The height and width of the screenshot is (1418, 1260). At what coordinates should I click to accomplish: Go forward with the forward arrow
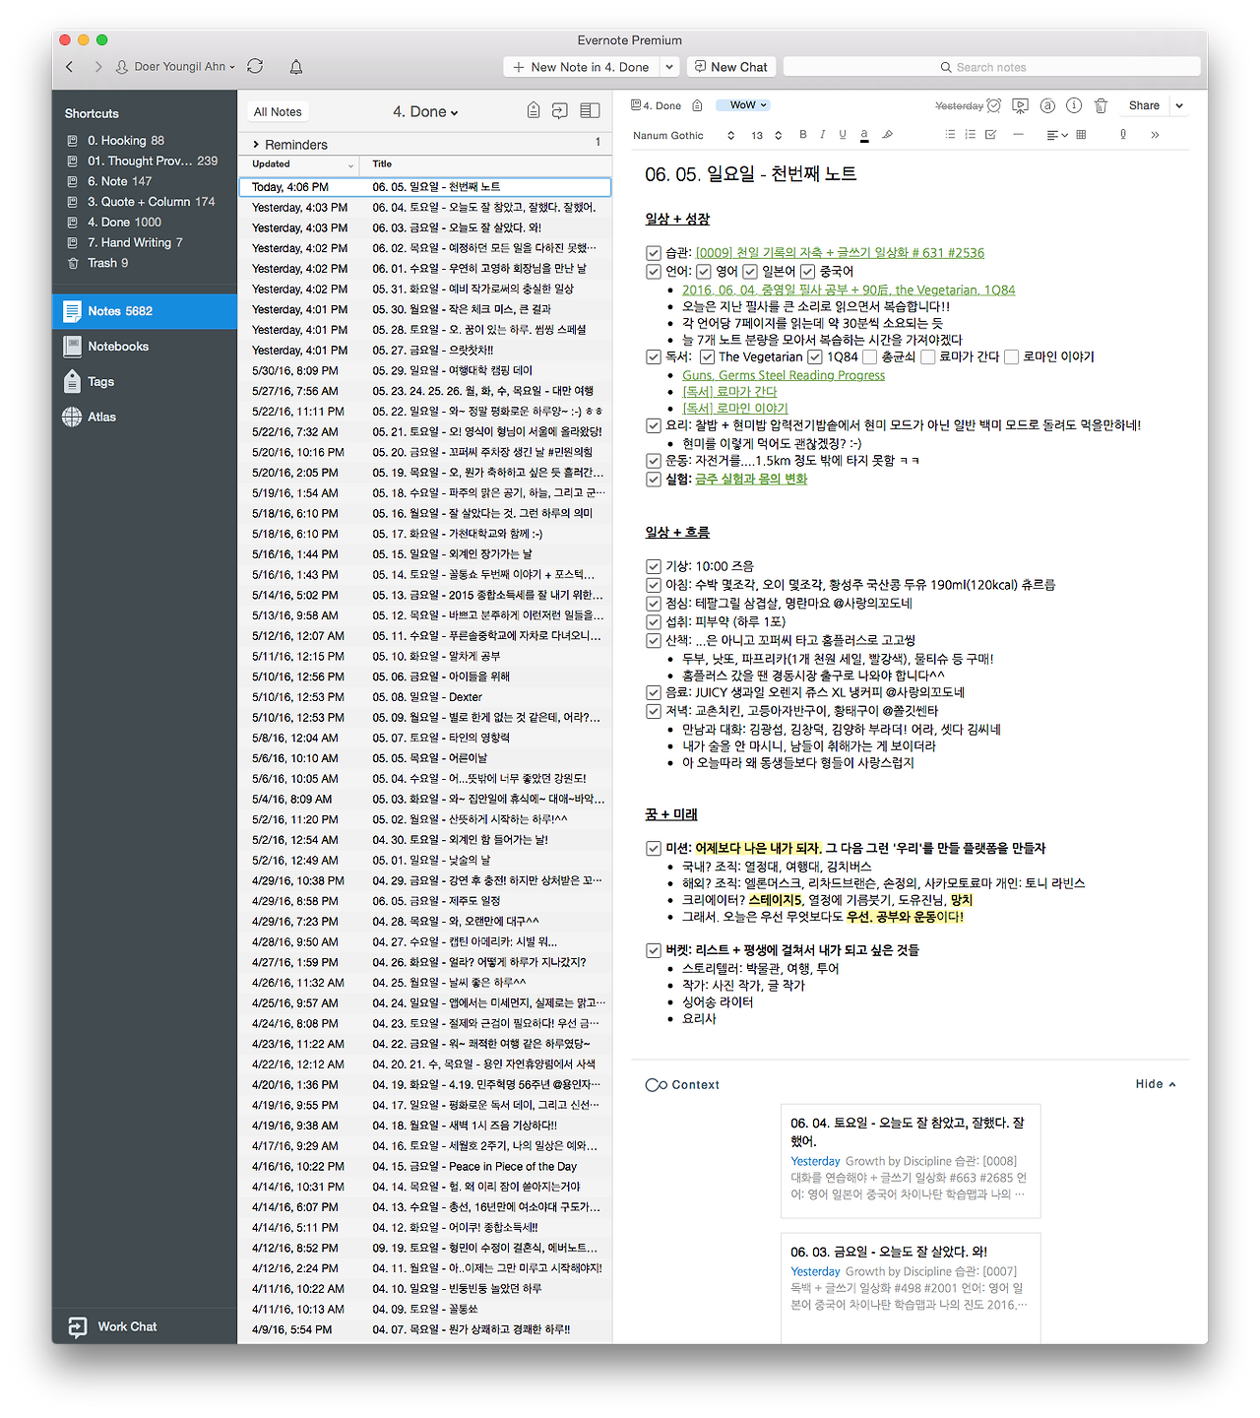pos(97,67)
